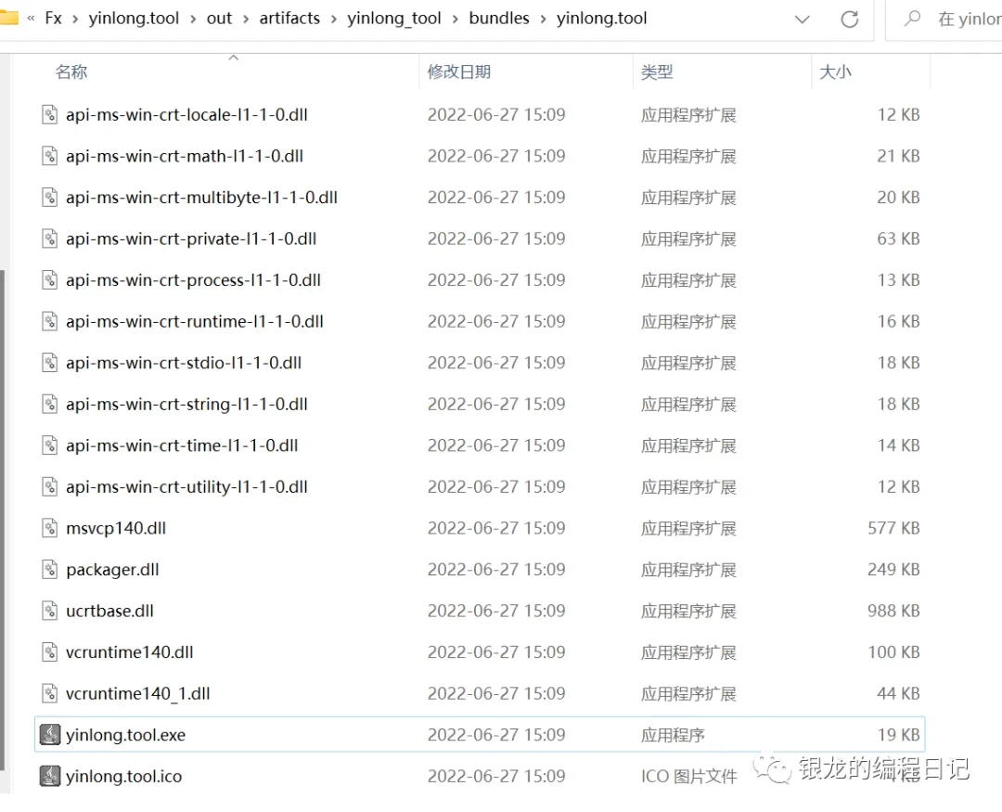Navigate to yinlong_tool via the breadcrumb
Viewport: 1002px width, 812px height.
coord(394,18)
